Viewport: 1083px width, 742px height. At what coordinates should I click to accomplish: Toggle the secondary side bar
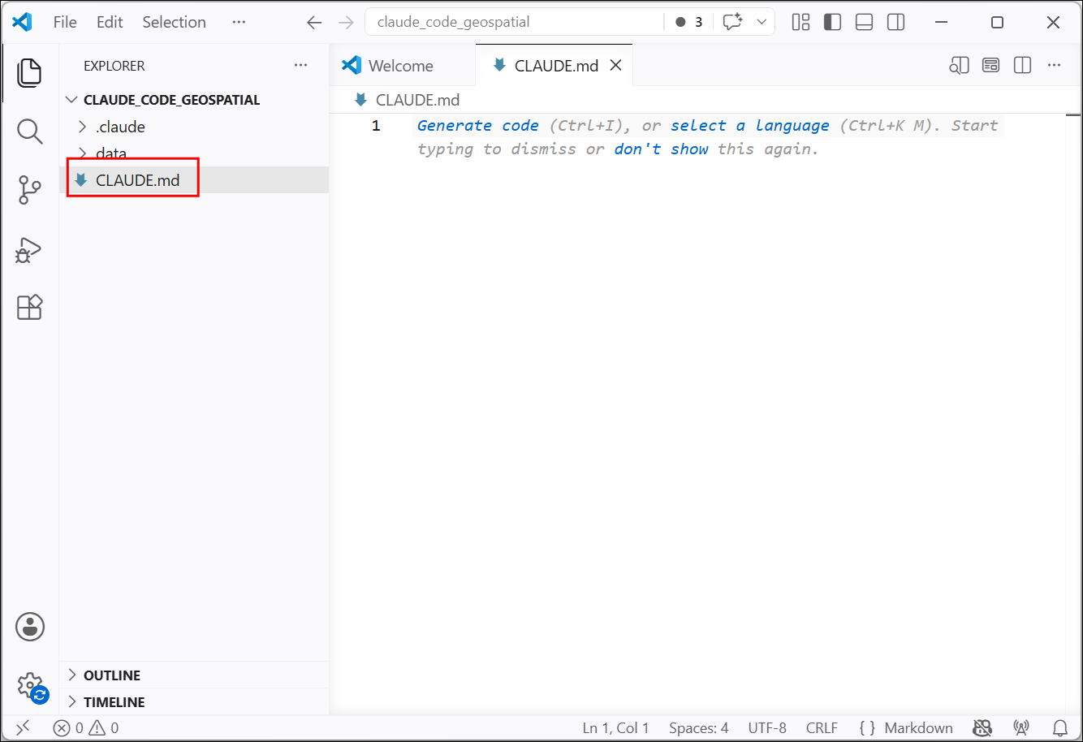[x=896, y=22]
